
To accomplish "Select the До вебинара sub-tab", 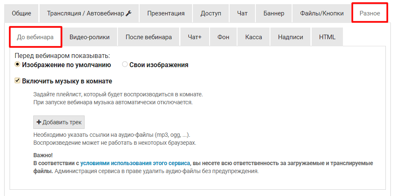I will 35,37.
